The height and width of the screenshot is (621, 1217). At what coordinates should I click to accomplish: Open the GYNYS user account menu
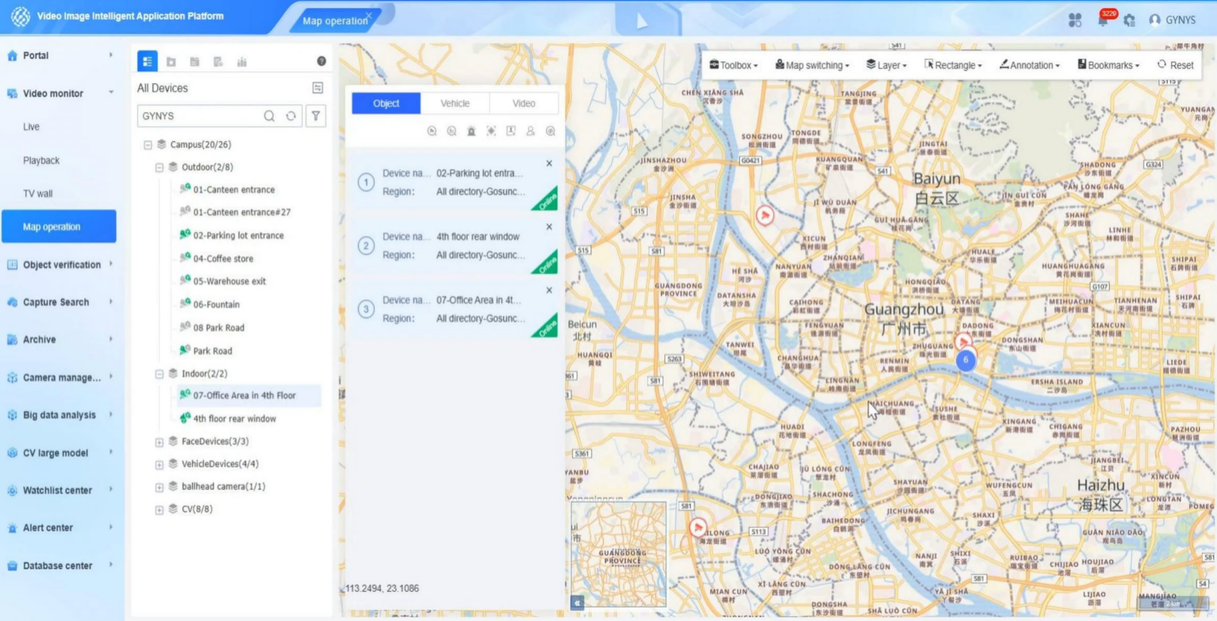coord(1173,20)
